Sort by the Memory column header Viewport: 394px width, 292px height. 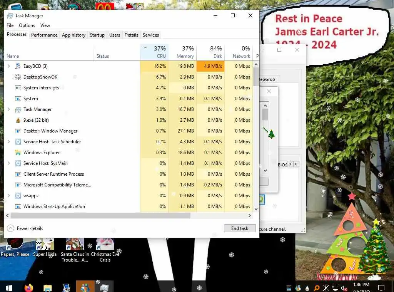182,52
